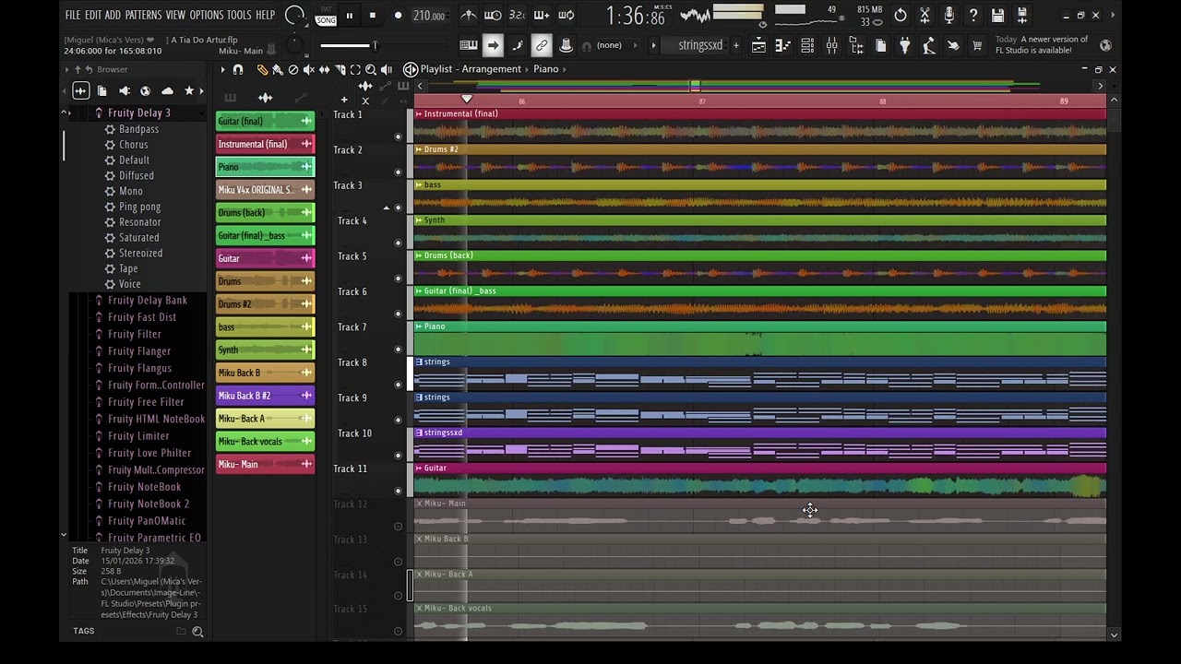Viewport: 1181px width, 664px height.
Task: Select the Ping pong preset
Action: click(139, 207)
